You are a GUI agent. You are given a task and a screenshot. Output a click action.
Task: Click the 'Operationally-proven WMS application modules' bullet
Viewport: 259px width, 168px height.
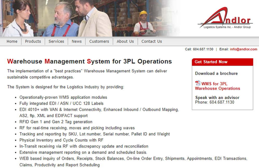pos(63,97)
